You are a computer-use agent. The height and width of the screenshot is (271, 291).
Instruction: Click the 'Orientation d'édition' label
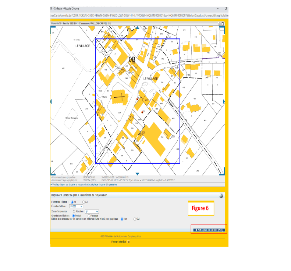(x=60, y=216)
